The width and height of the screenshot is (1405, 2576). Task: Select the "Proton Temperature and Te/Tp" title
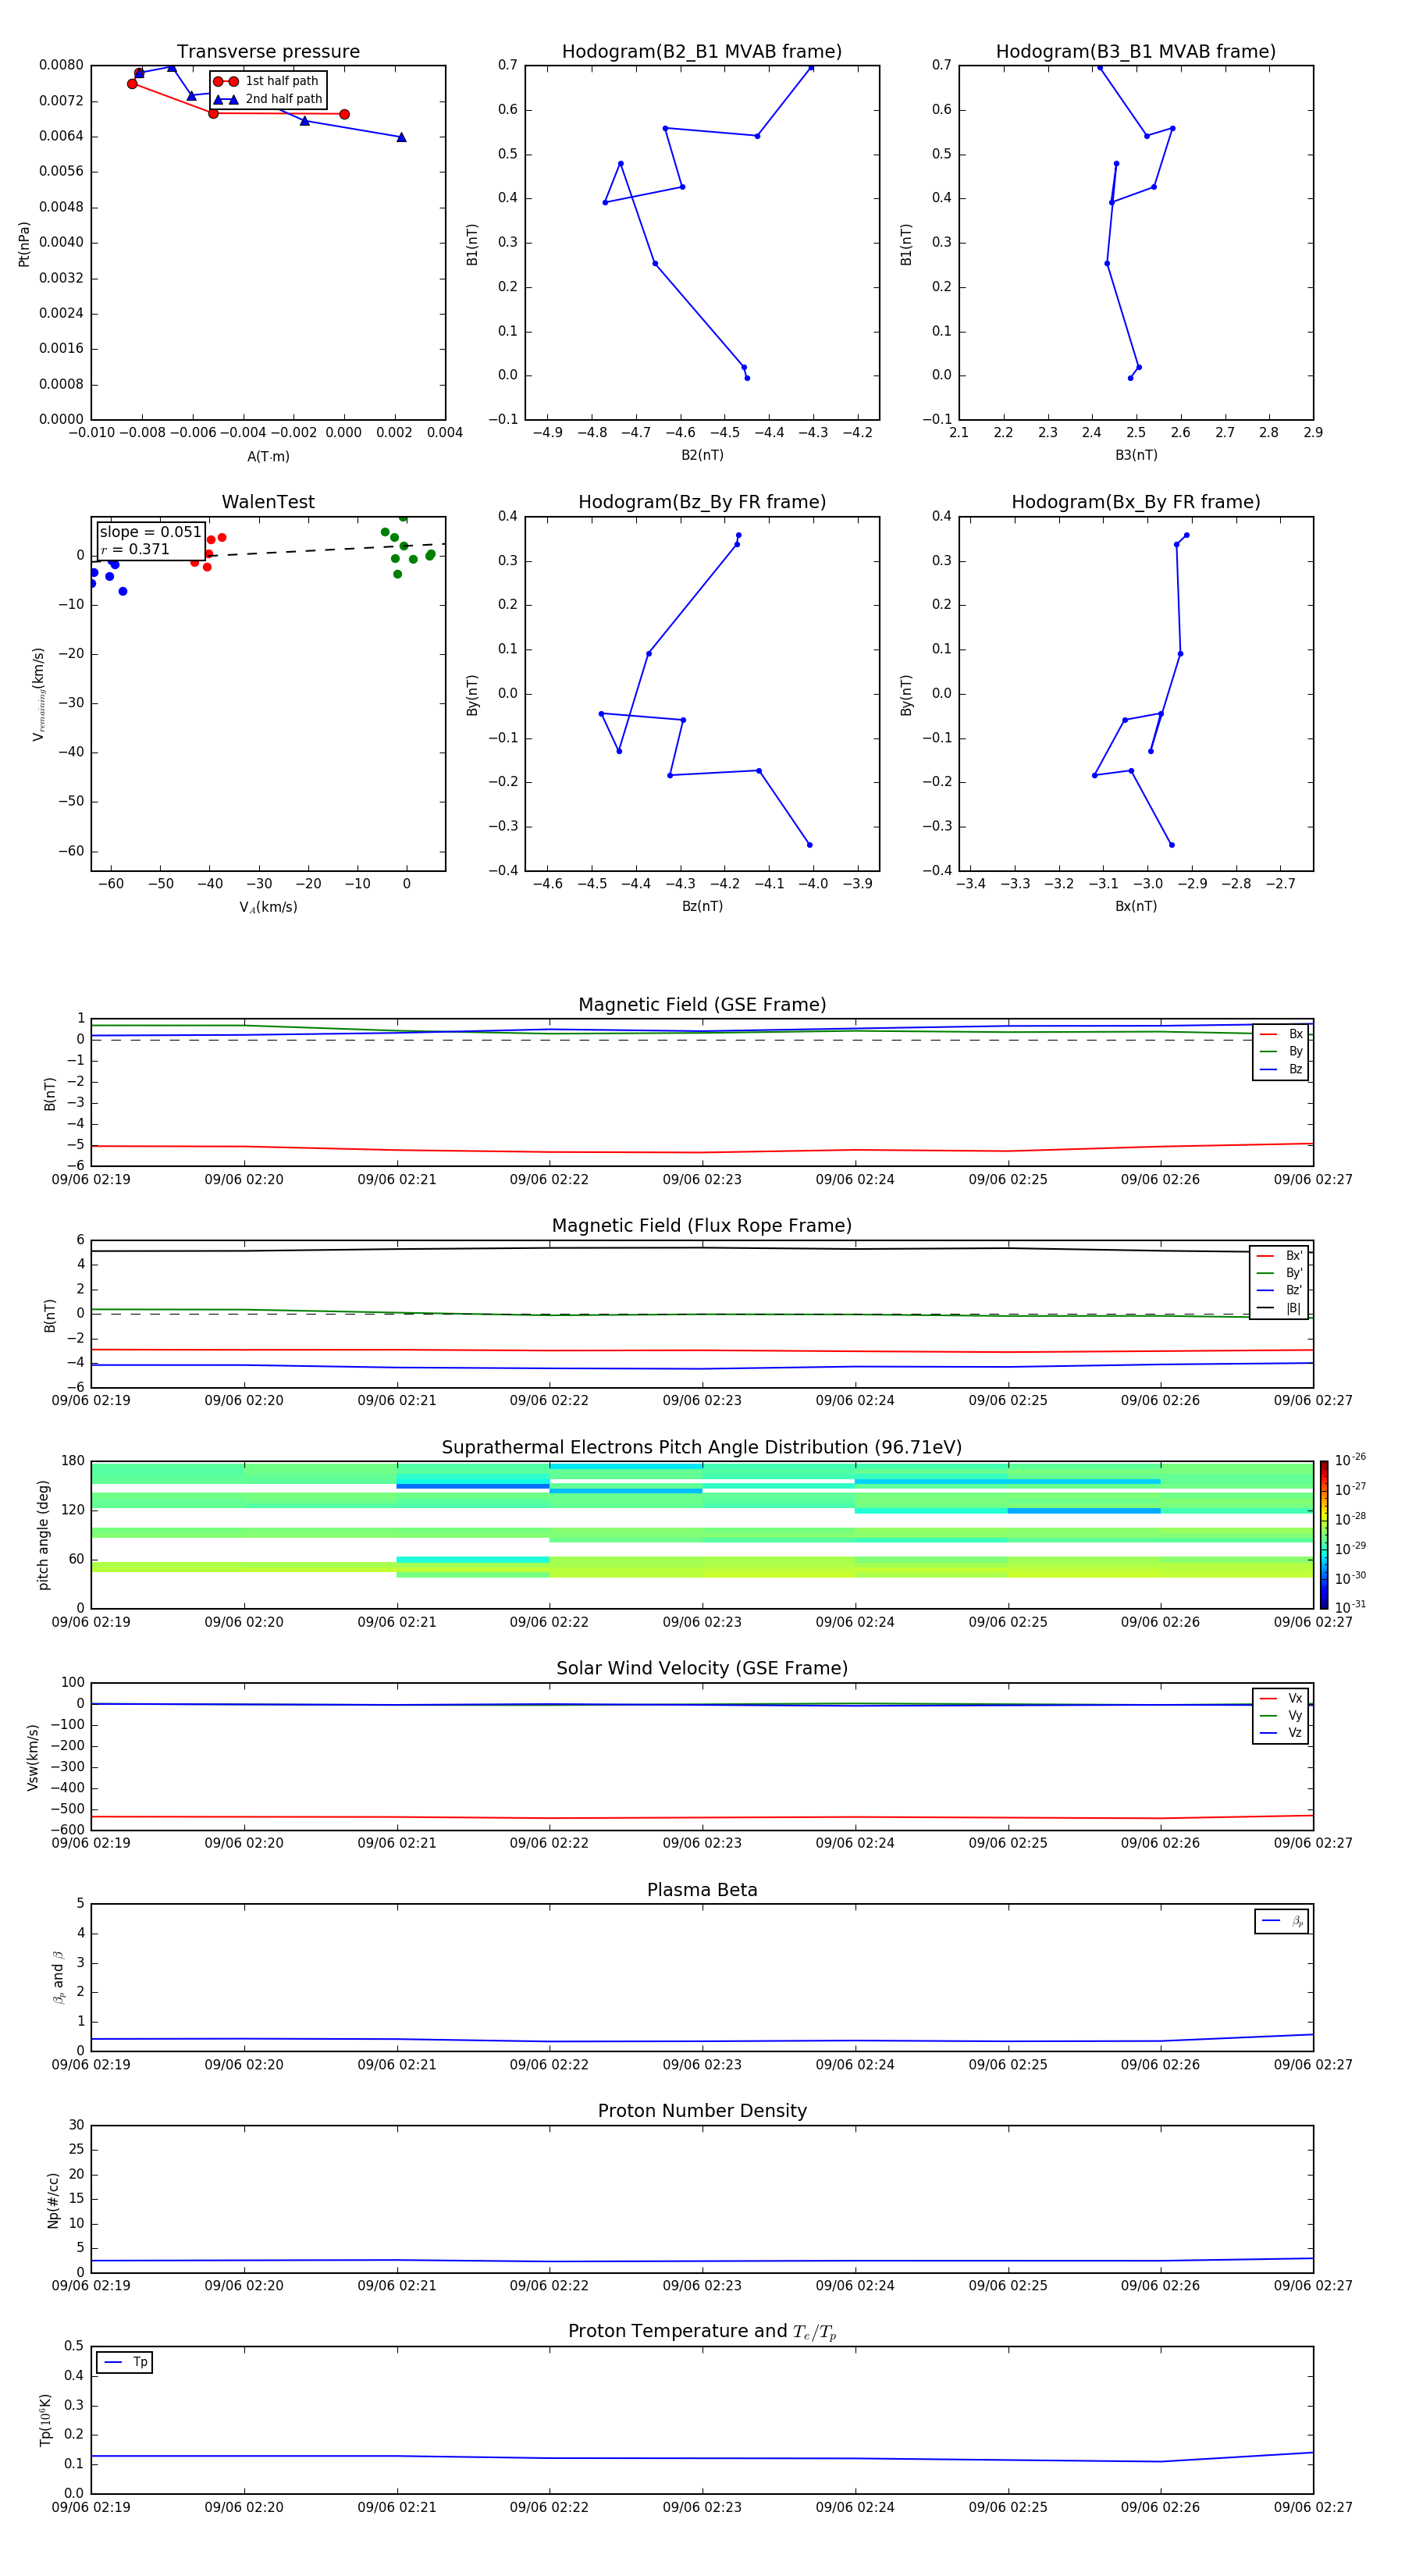pos(702,2332)
